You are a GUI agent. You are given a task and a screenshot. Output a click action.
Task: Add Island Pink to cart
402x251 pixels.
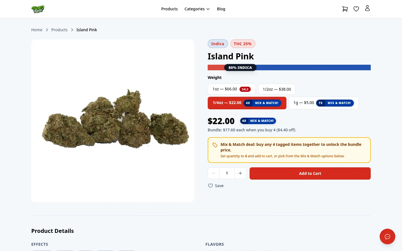coord(310,173)
